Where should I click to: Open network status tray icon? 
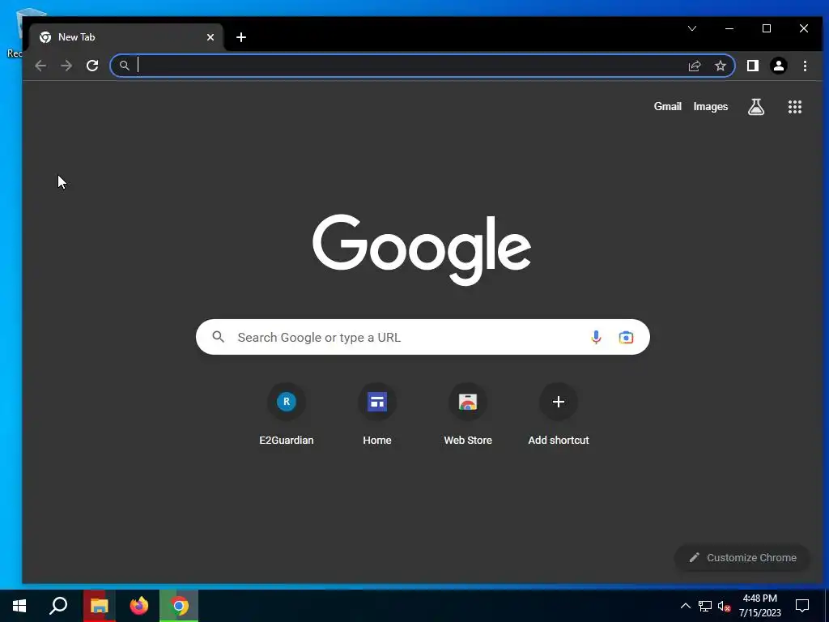tap(705, 606)
